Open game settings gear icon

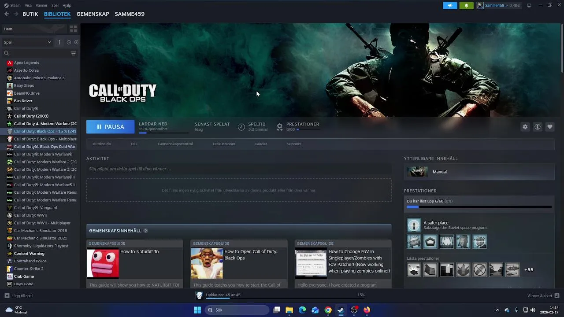pos(525,127)
